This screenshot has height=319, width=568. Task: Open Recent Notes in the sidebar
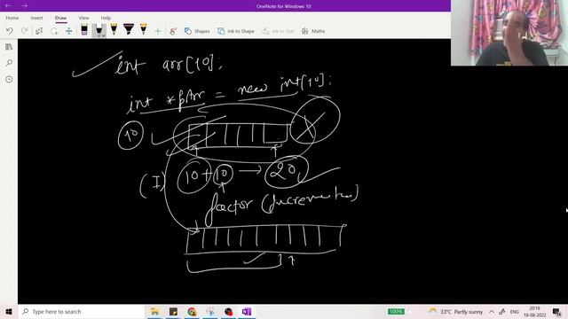(x=9, y=79)
